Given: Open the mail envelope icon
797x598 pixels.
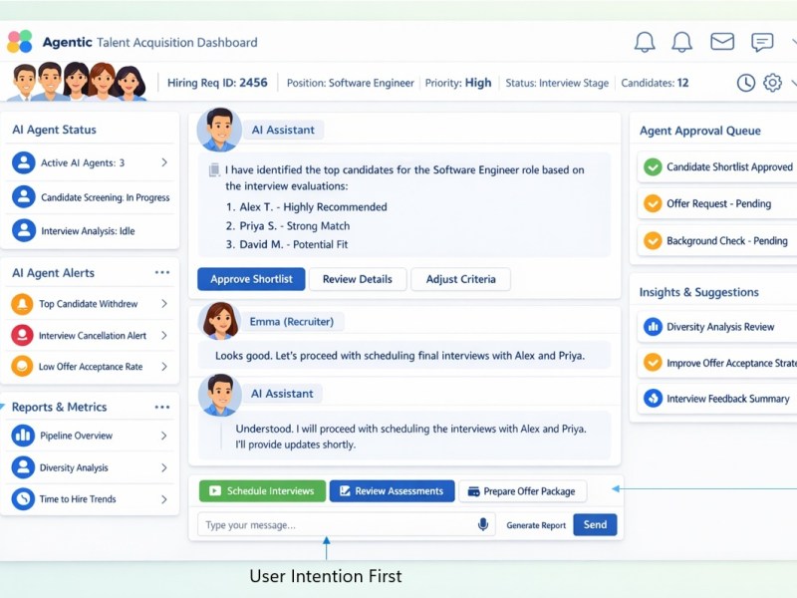Looking at the screenshot, I should (x=722, y=42).
